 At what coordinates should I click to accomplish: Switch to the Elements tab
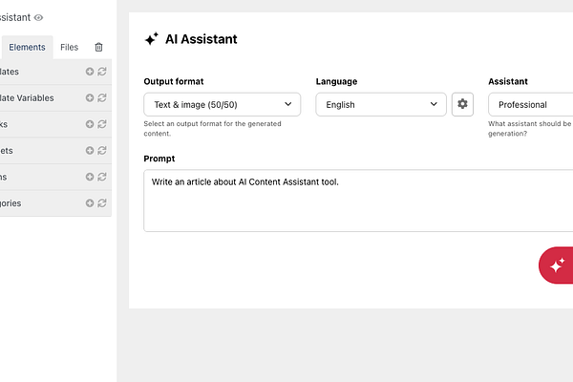click(27, 47)
